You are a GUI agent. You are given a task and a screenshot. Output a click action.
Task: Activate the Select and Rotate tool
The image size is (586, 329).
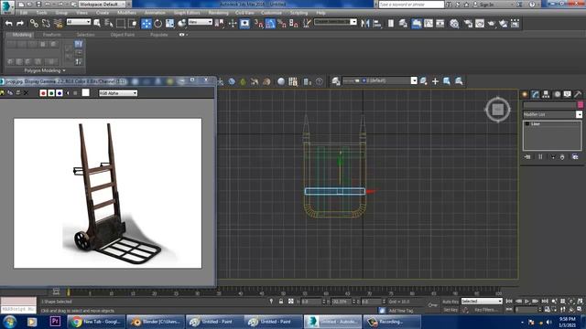pyautogui.click(x=158, y=24)
